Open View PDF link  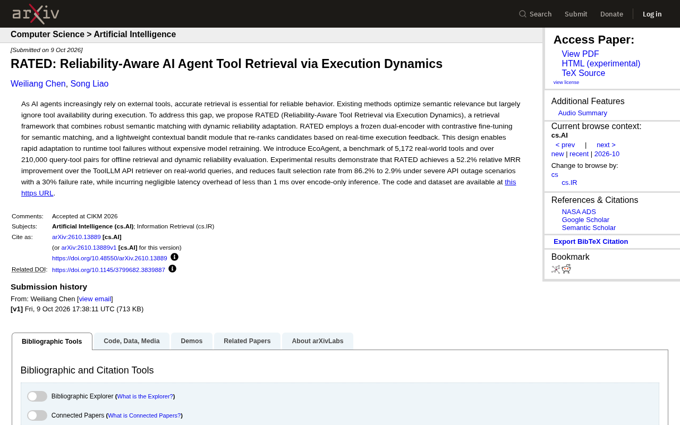pos(580,54)
